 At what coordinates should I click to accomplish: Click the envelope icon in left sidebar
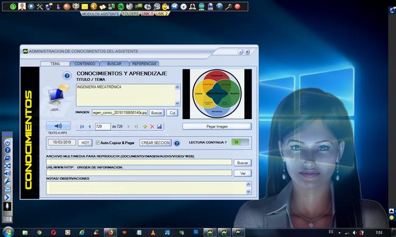(7, 189)
